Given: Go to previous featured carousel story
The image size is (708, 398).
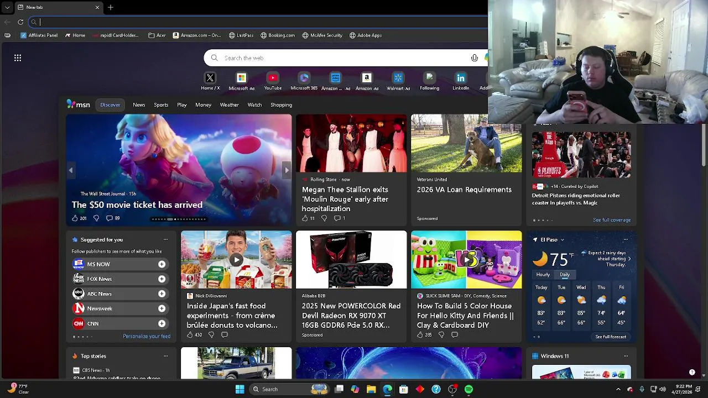Looking at the screenshot, I should coord(71,170).
